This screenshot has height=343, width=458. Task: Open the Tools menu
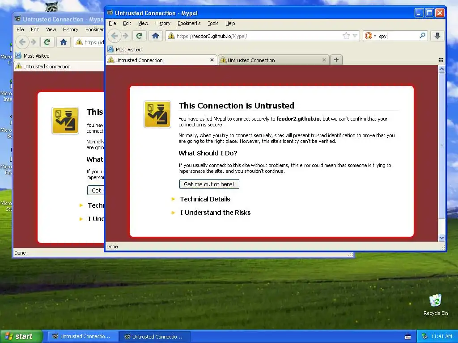[x=213, y=23]
